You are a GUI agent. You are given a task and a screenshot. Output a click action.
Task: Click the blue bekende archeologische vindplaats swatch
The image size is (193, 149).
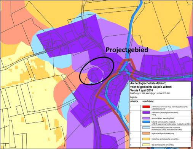[146, 122]
